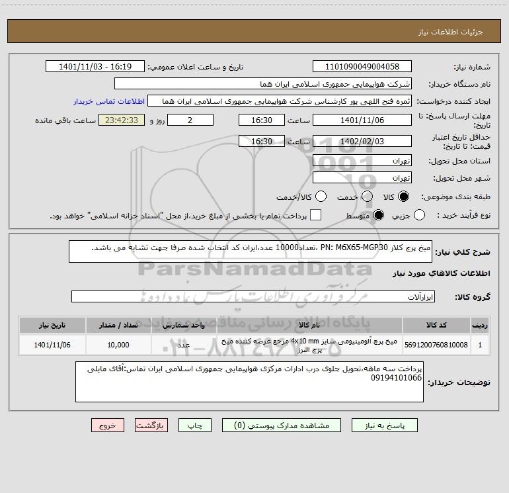Click price validity date 1402/02/03 field
The image size is (509, 493).
pyautogui.click(x=362, y=141)
